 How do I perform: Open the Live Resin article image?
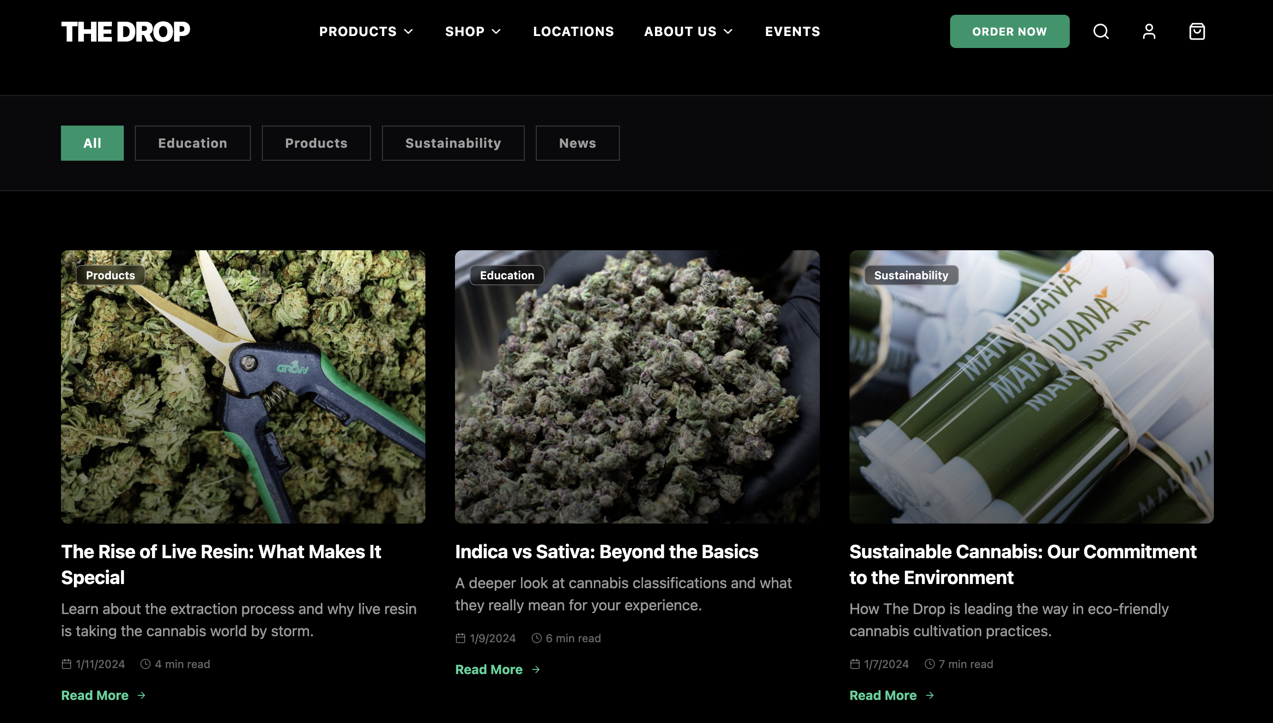243,387
